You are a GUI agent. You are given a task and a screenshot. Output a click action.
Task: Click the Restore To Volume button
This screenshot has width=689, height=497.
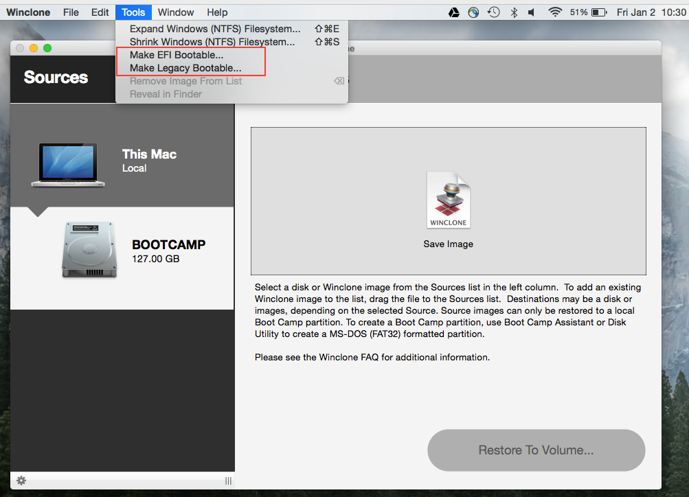[536, 450]
